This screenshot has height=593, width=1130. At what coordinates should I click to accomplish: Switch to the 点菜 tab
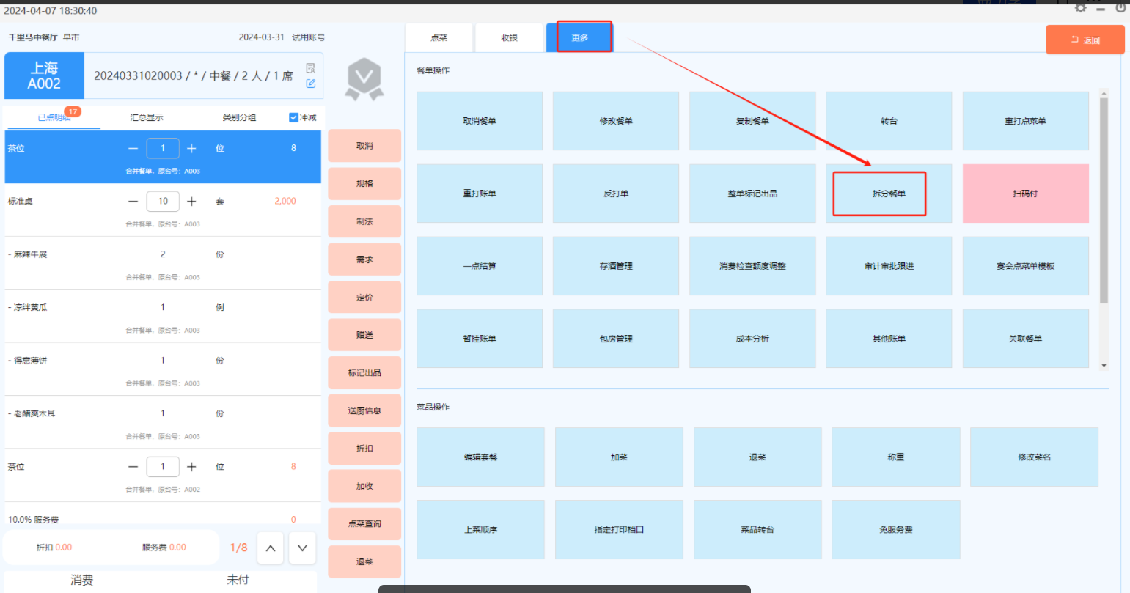pos(439,38)
